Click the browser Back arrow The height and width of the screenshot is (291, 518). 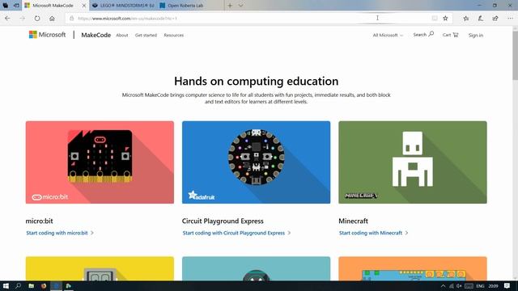(7, 19)
